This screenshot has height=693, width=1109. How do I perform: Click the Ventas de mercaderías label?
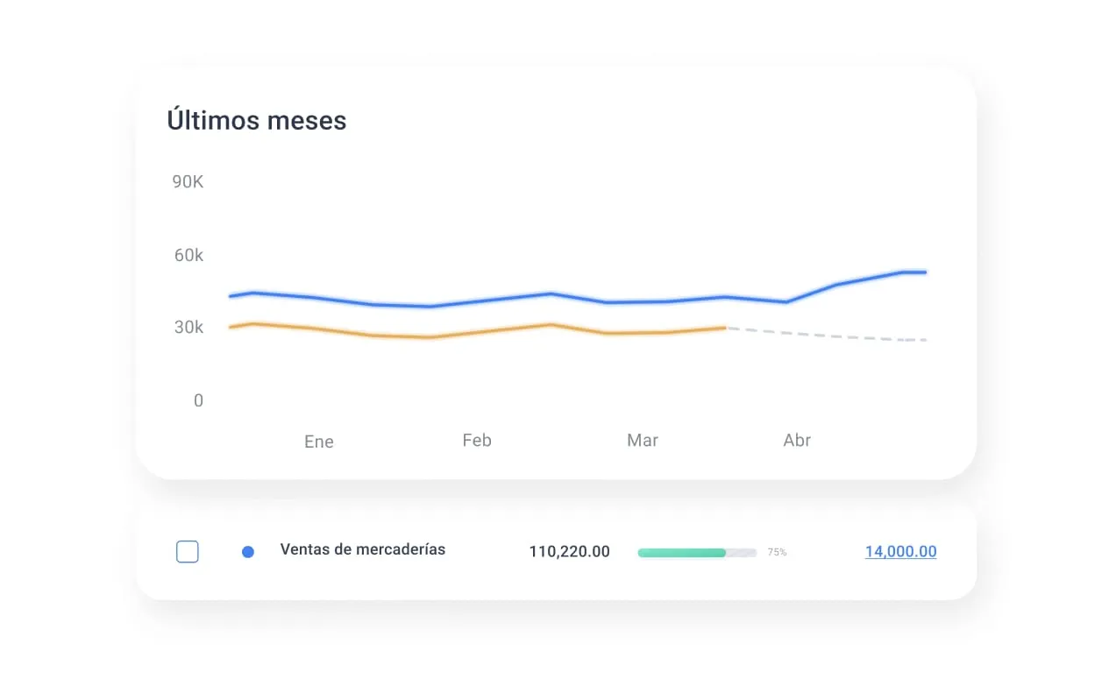(x=362, y=550)
